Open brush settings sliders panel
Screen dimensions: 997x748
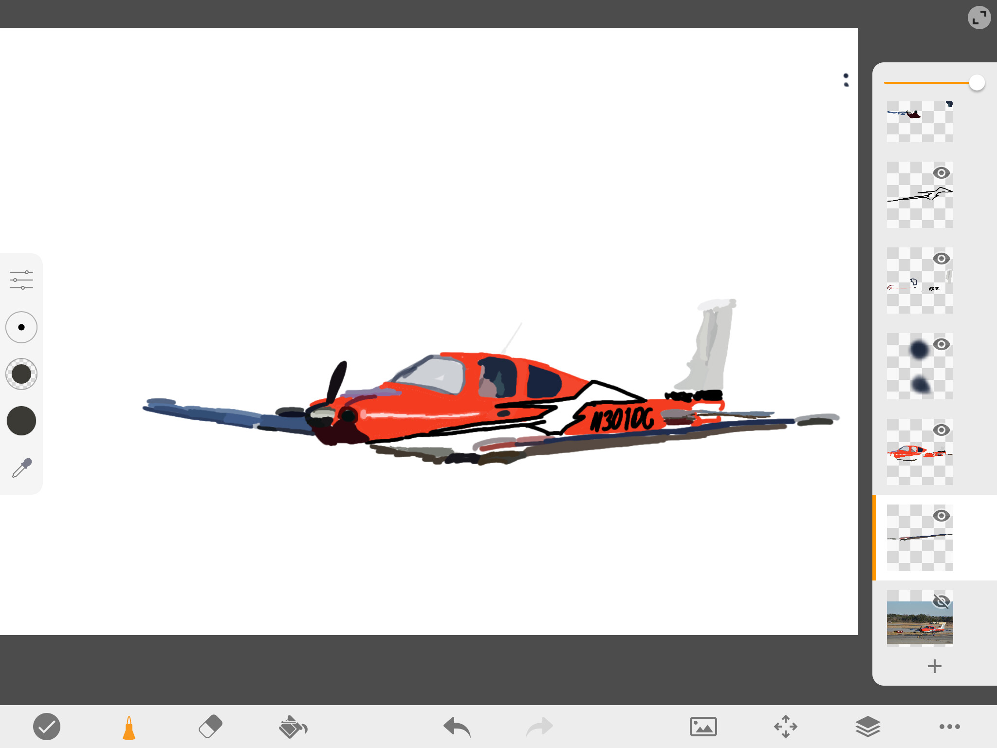(x=21, y=280)
